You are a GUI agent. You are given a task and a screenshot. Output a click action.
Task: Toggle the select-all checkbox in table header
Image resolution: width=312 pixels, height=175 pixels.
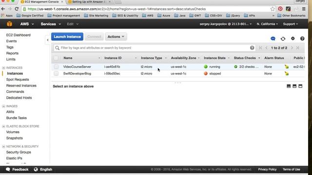tap(56, 58)
